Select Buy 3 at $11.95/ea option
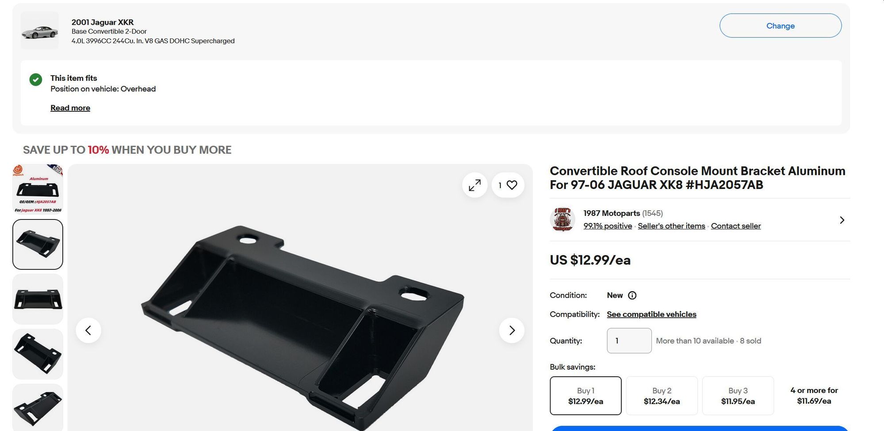884x431 pixels. pos(738,396)
